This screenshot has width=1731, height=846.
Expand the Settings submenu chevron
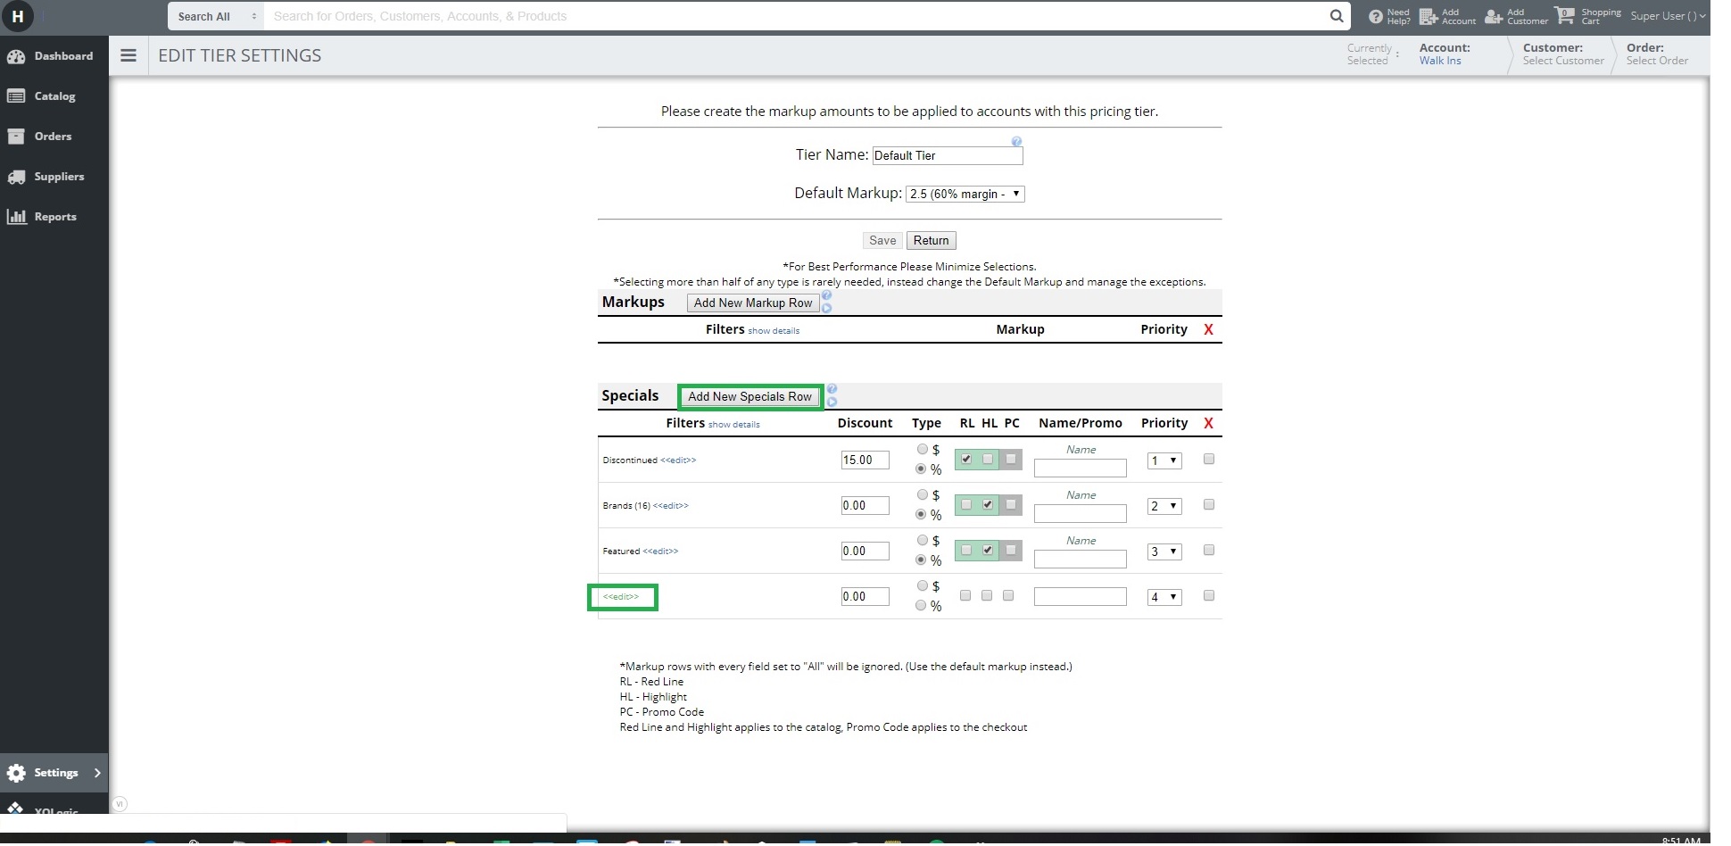tap(97, 773)
